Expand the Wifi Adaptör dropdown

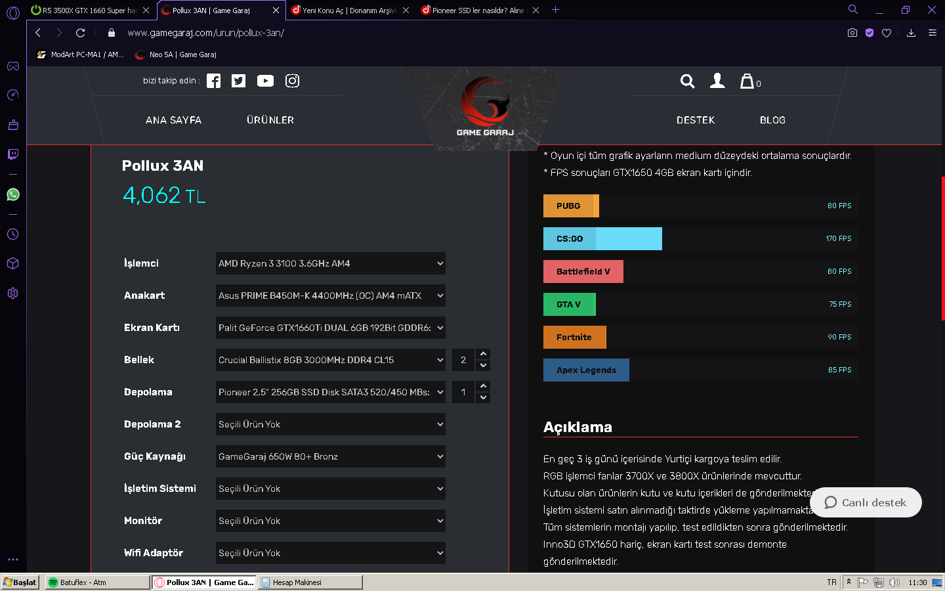point(331,553)
